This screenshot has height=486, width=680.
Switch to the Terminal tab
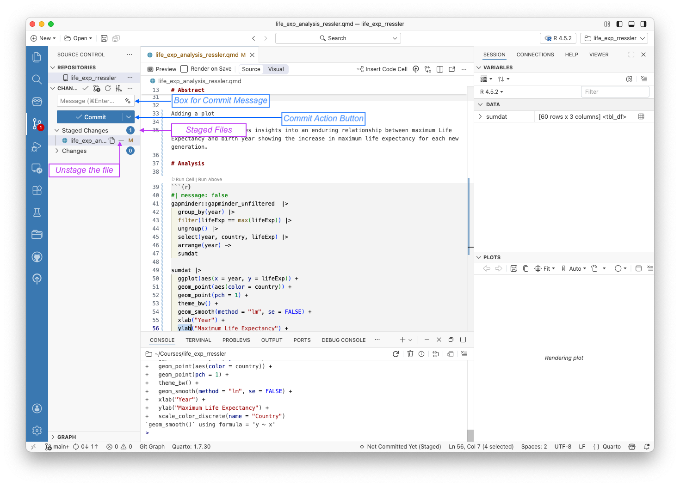(x=198, y=340)
